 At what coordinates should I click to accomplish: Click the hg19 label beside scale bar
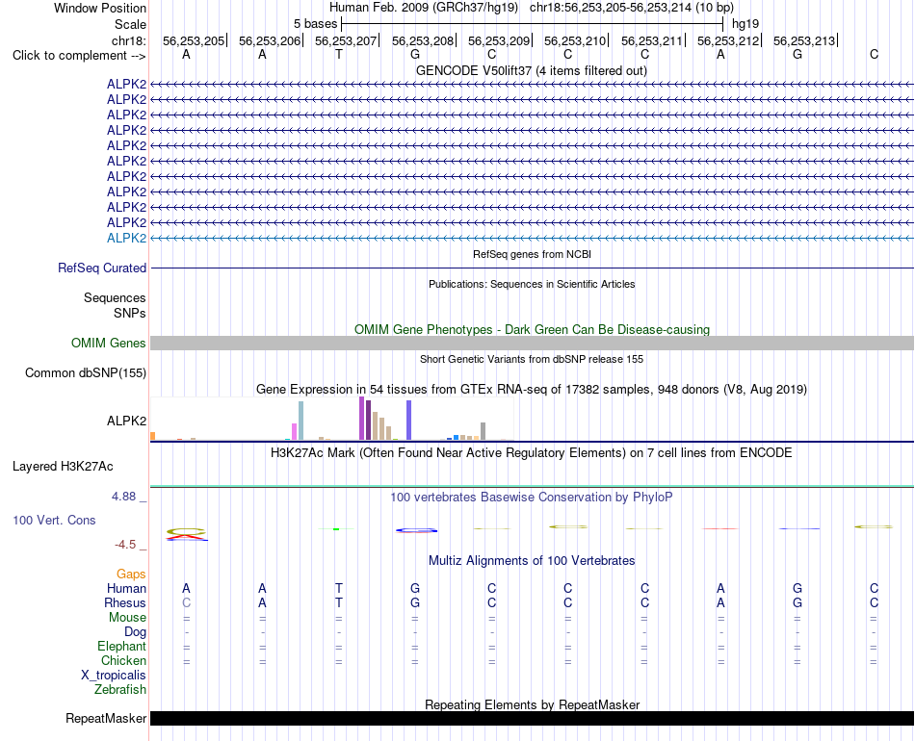point(745,24)
